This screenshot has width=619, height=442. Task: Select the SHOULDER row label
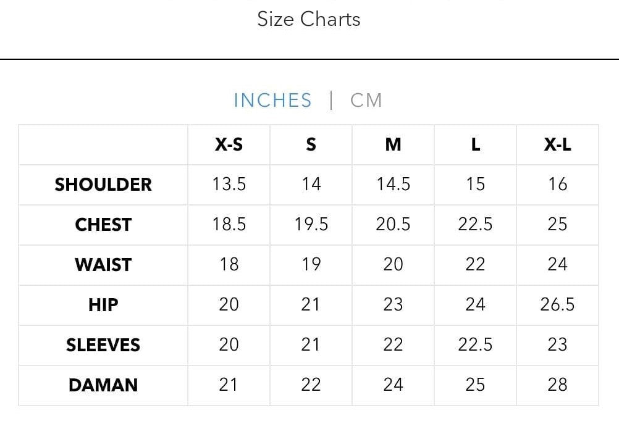(x=103, y=185)
